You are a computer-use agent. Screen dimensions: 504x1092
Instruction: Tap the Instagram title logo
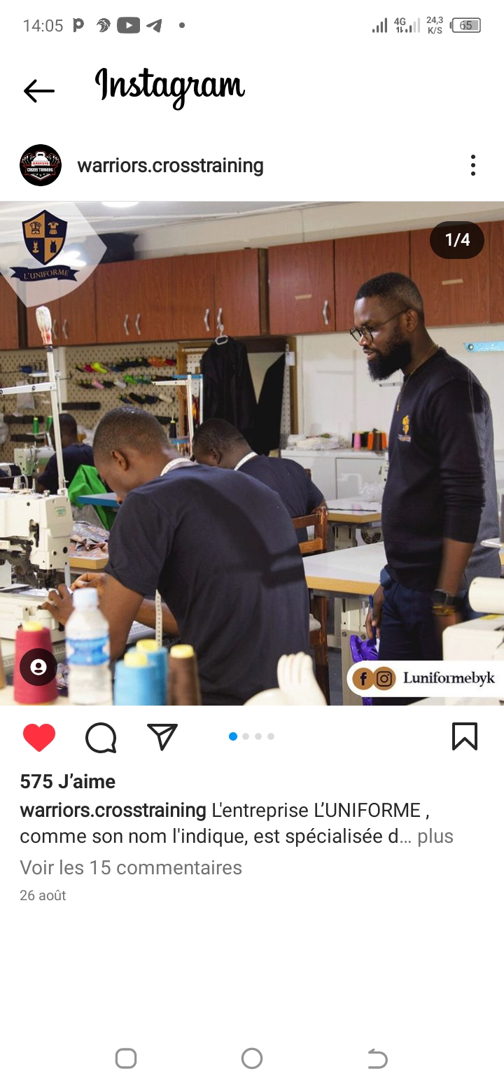tap(170, 87)
